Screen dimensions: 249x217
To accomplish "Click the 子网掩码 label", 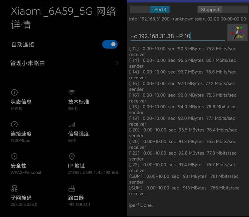I will (x=21, y=198).
